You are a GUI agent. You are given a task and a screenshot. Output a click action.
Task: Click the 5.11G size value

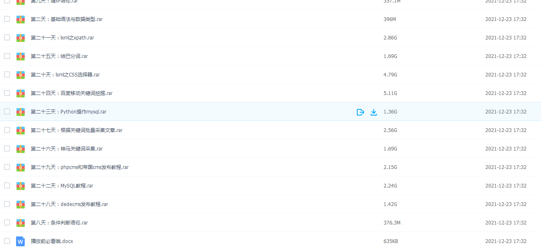(x=390, y=93)
